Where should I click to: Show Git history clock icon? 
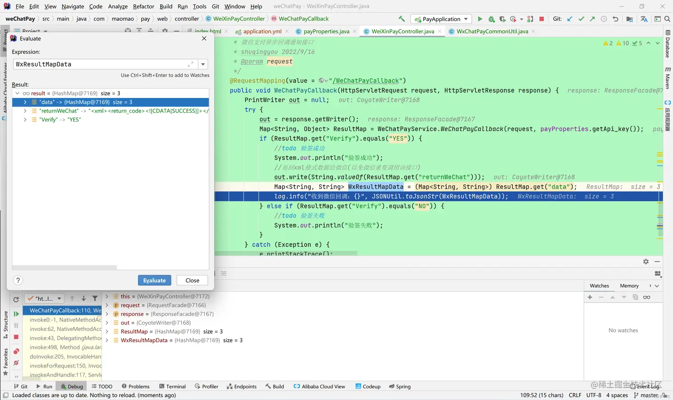pos(604,19)
